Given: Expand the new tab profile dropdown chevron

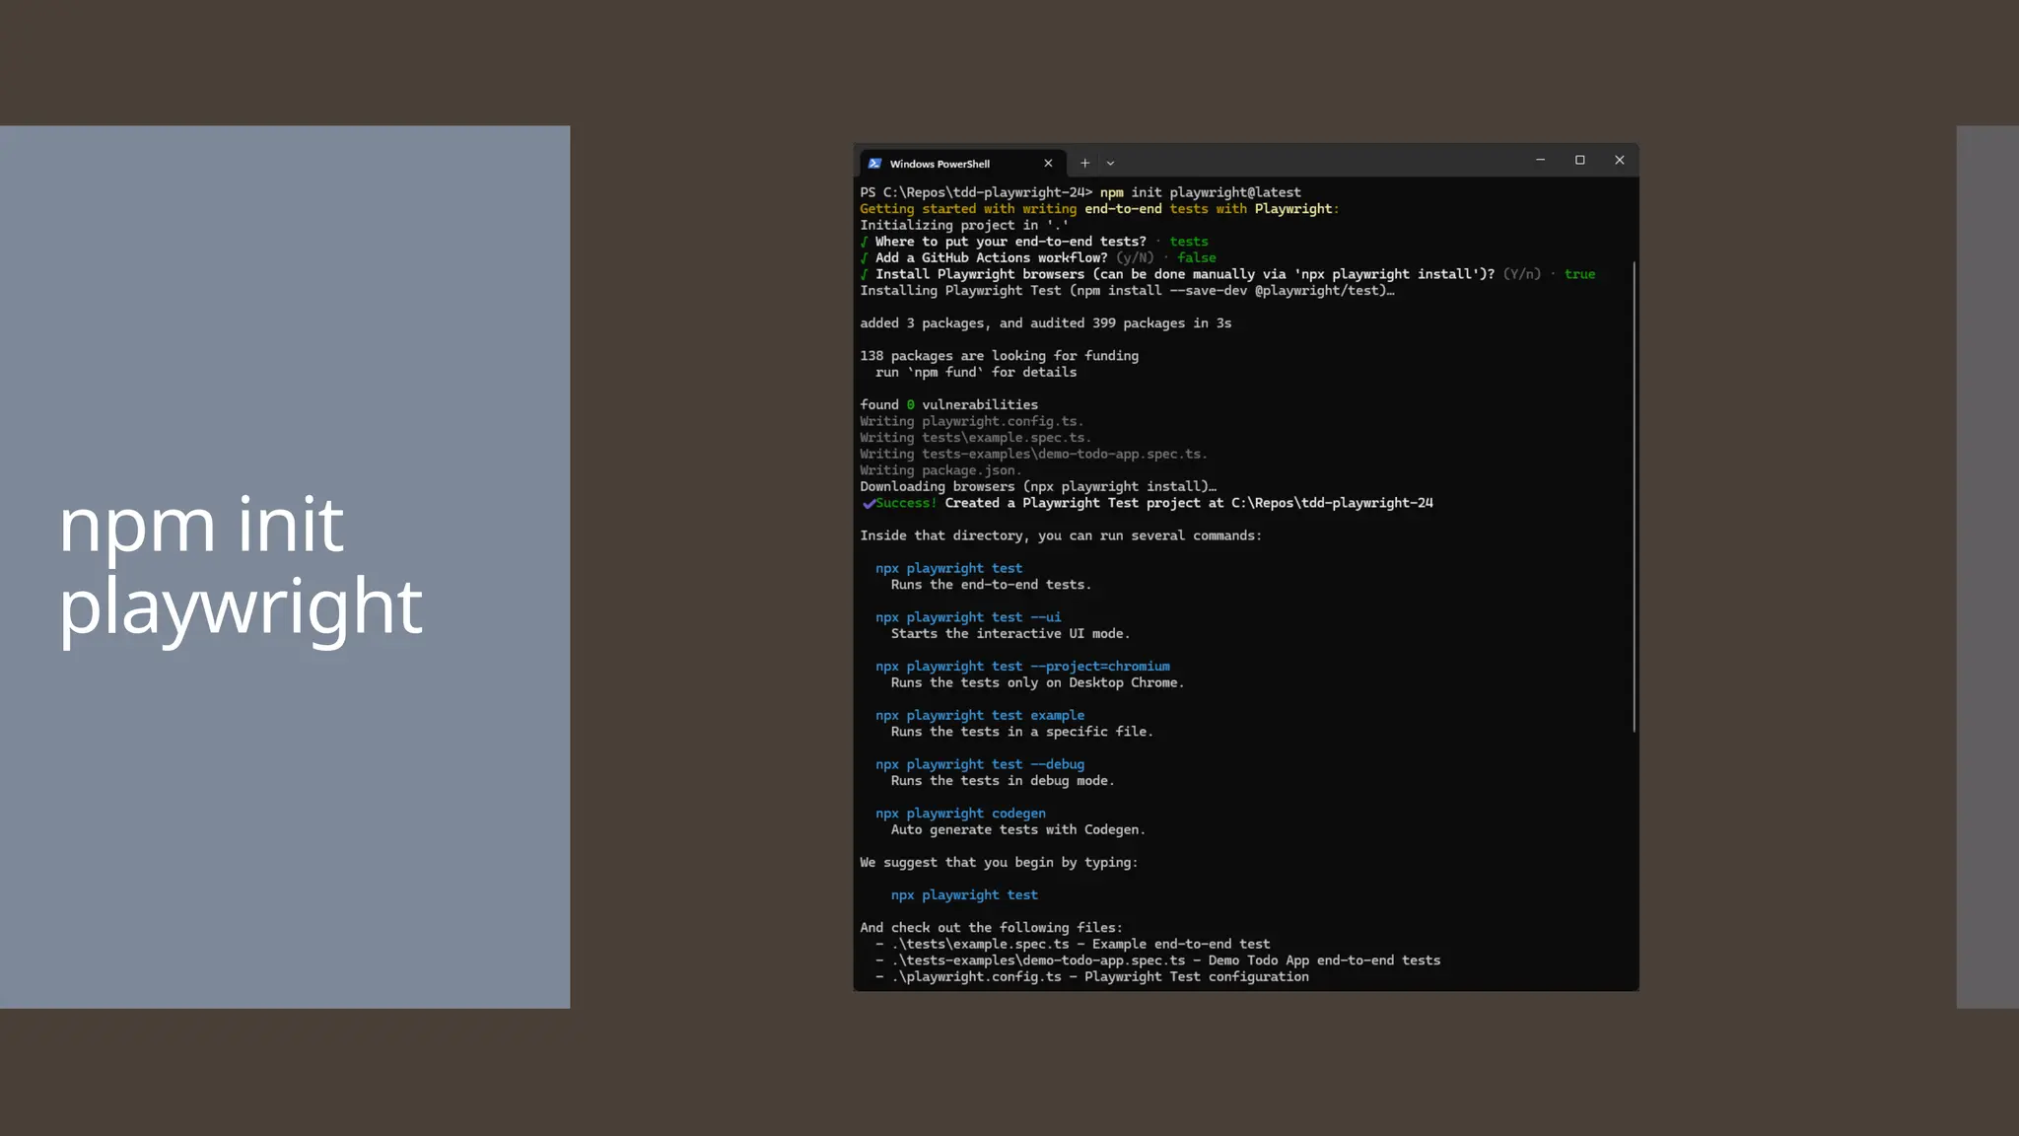Looking at the screenshot, I should click(1110, 164).
